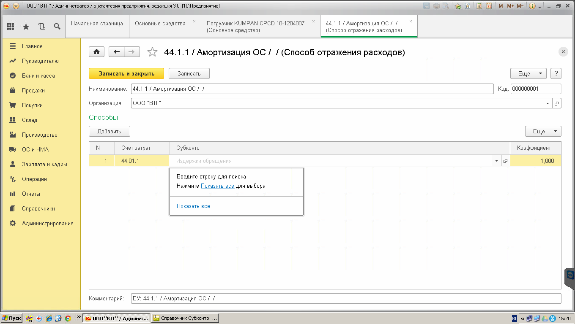Open the search magnifier in the top panel
This screenshot has height=324, width=575.
pos(57,27)
